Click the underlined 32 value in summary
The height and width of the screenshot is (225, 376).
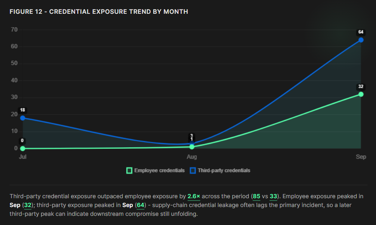click(28, 205)
